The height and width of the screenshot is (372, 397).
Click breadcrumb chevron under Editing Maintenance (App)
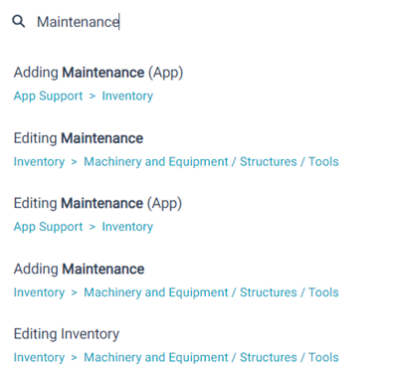point(93,227)
